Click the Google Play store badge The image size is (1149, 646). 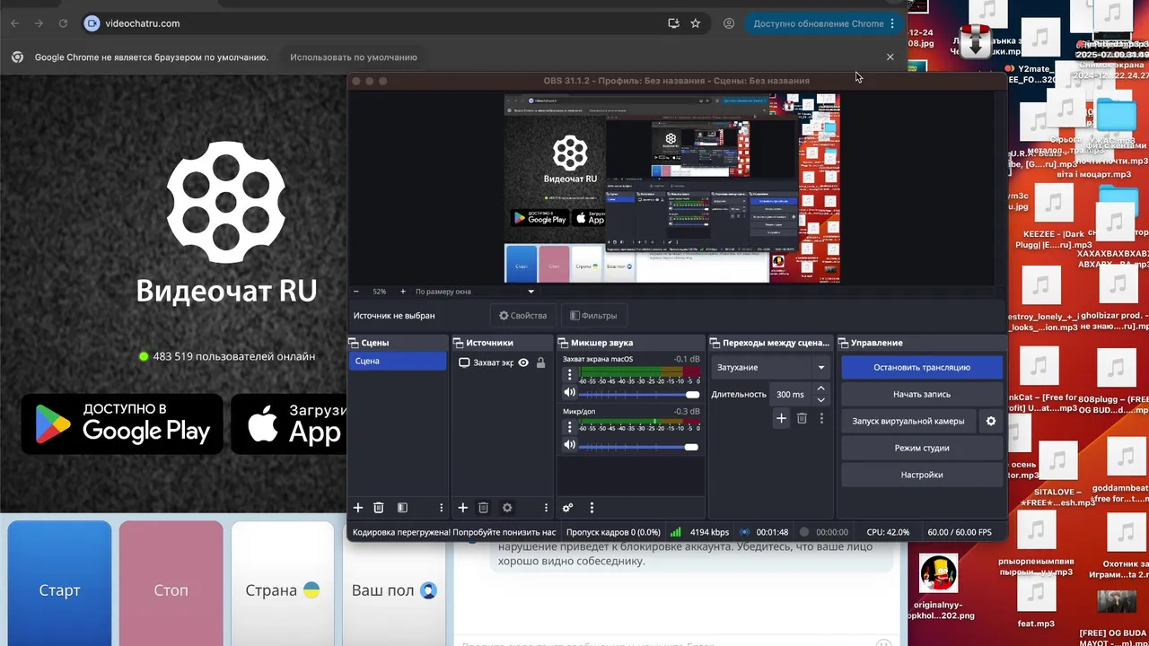pyautogui.click(x=121, y=423)
